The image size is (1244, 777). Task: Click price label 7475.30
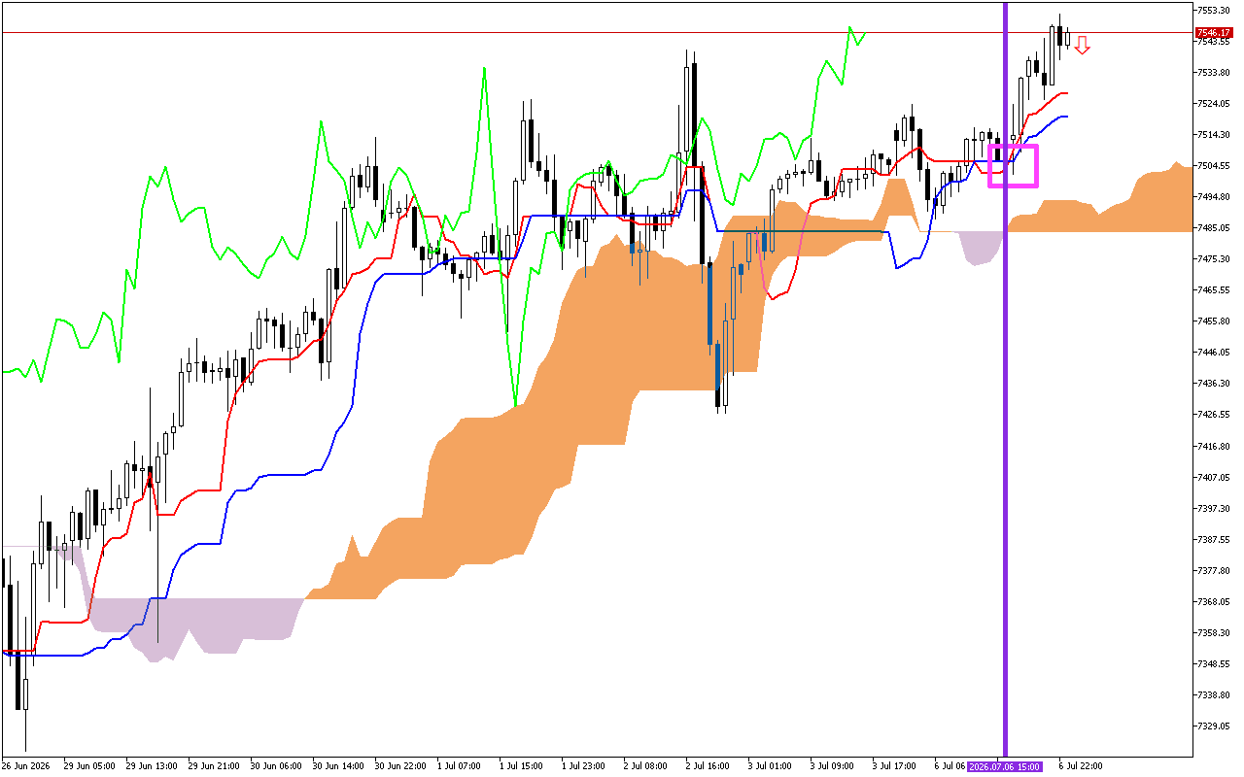(1215, 258)
